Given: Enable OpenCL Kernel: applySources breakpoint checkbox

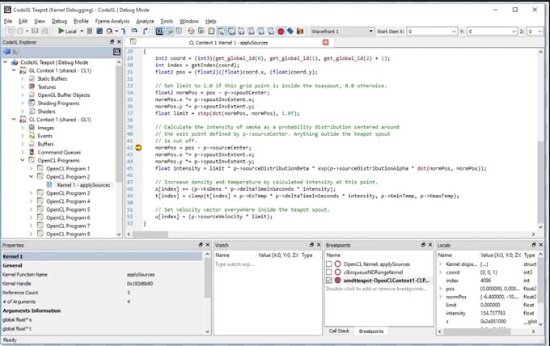Looking at the screenshot, I should coord(329,264).
